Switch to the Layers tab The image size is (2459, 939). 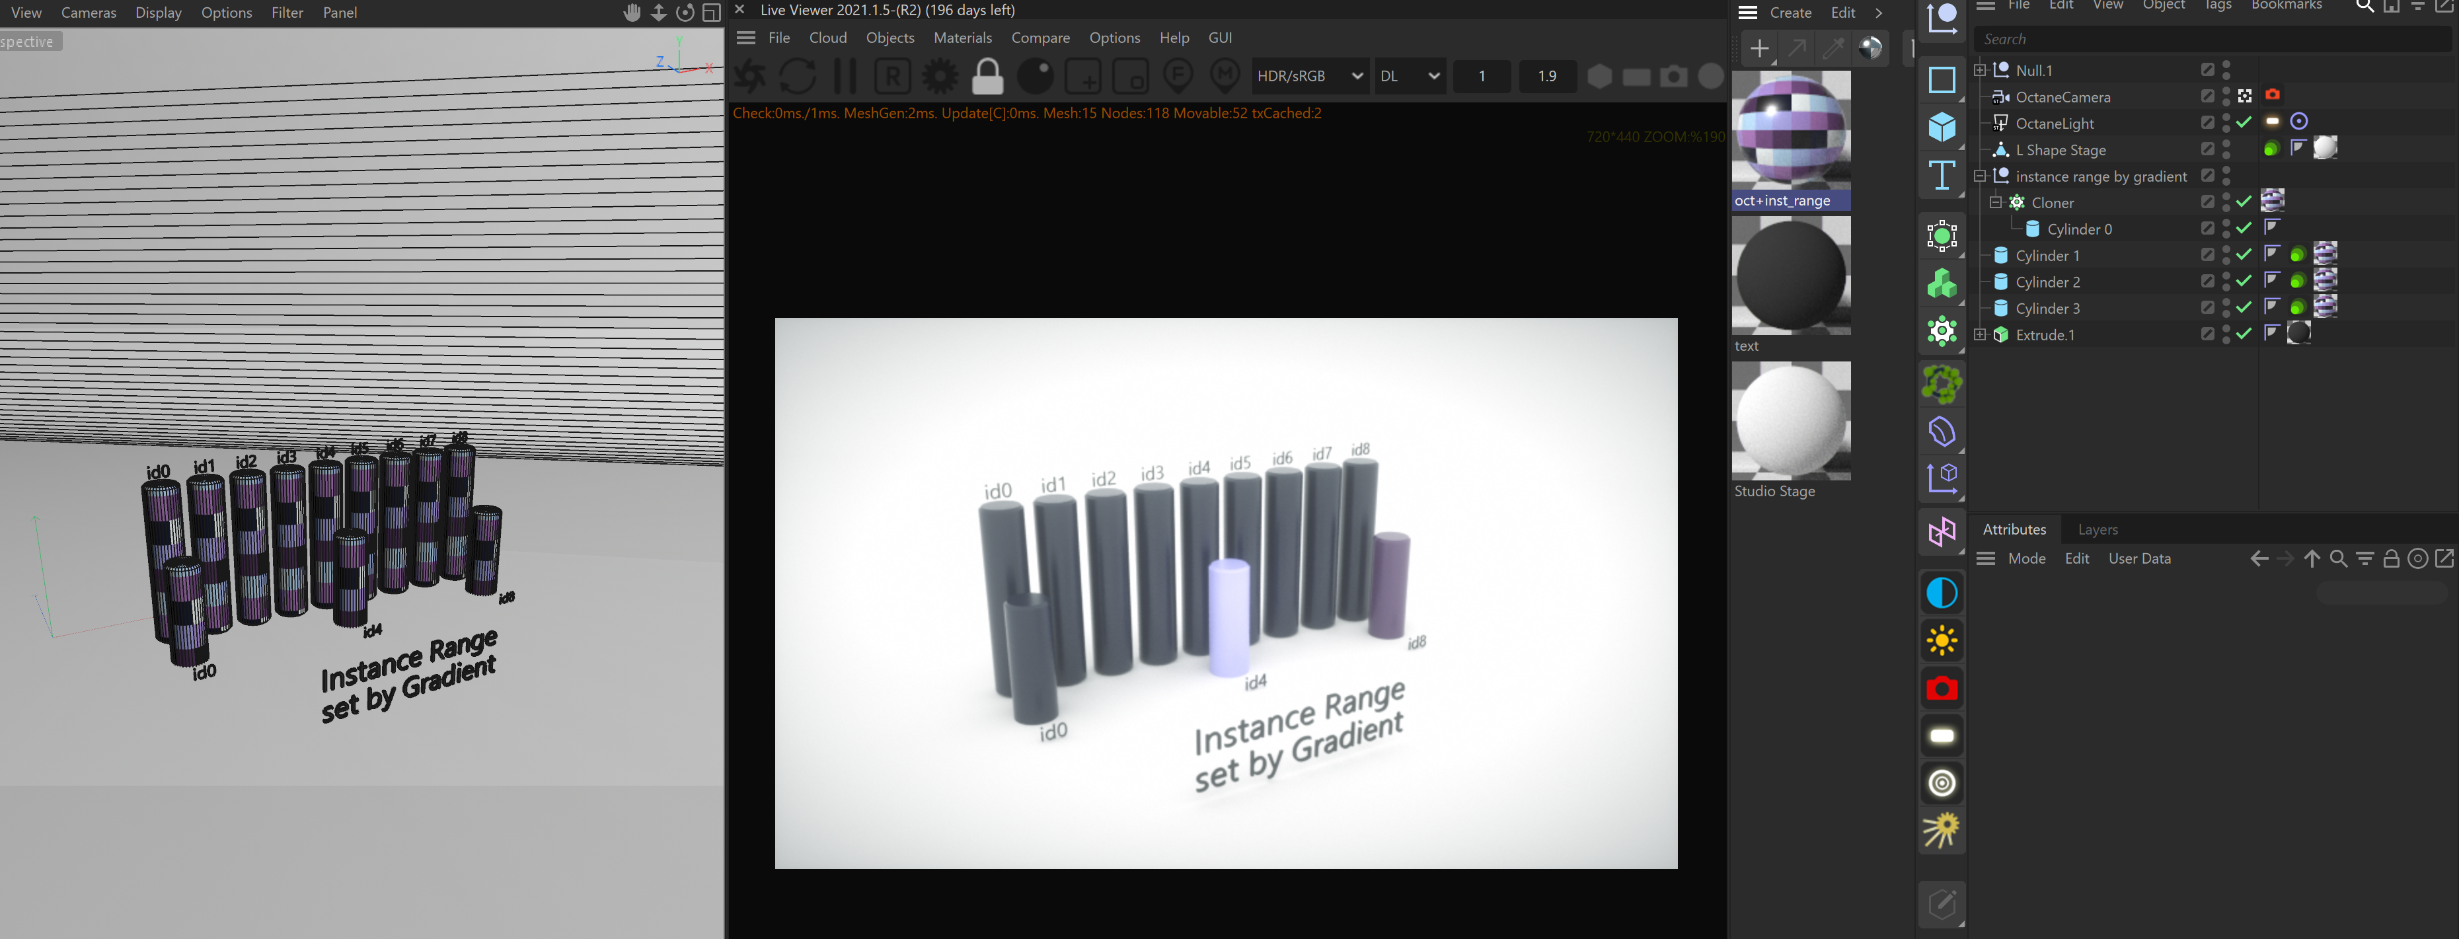[x=2098, y=529]
